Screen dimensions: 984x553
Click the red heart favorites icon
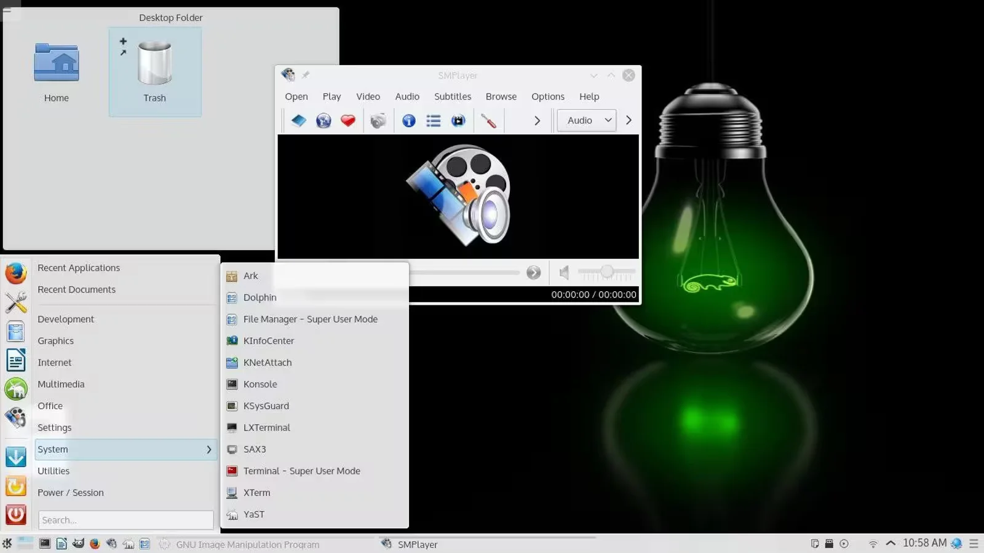tap(348, 120)
